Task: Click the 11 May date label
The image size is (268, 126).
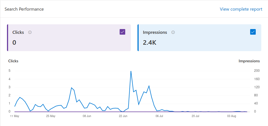Action: pos(15,116)
